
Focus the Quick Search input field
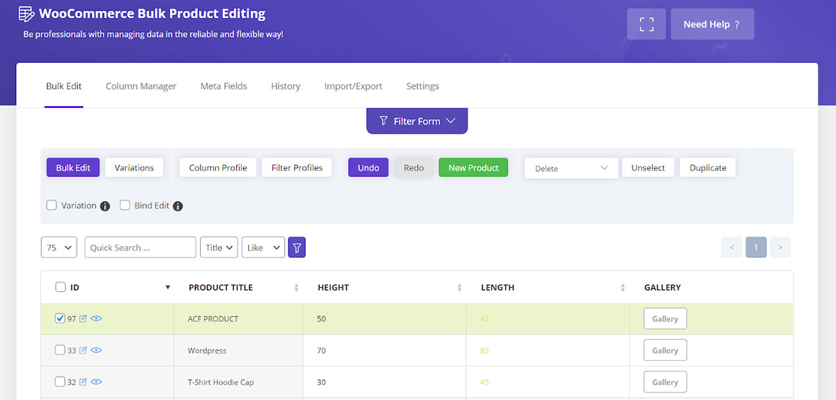(x=140, y=247)
